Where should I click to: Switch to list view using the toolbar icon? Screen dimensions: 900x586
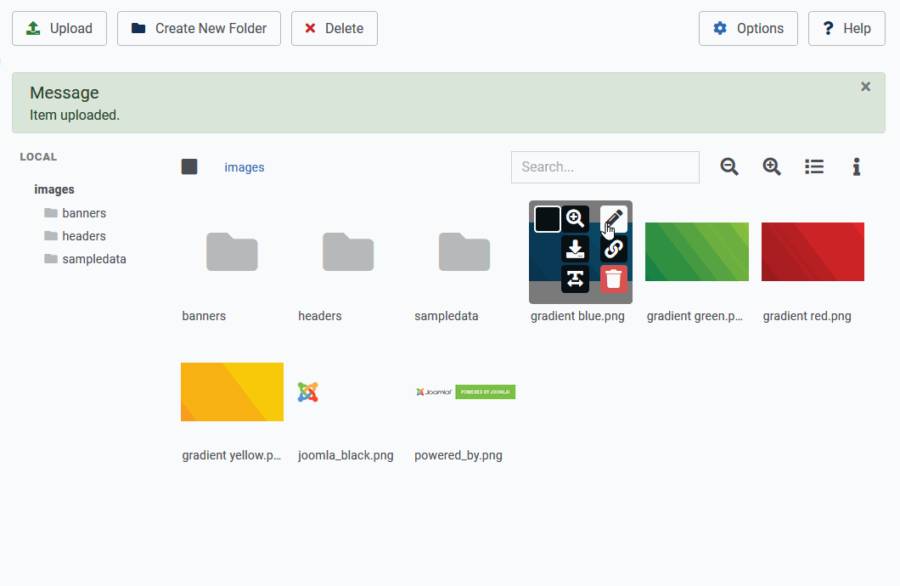814,167
